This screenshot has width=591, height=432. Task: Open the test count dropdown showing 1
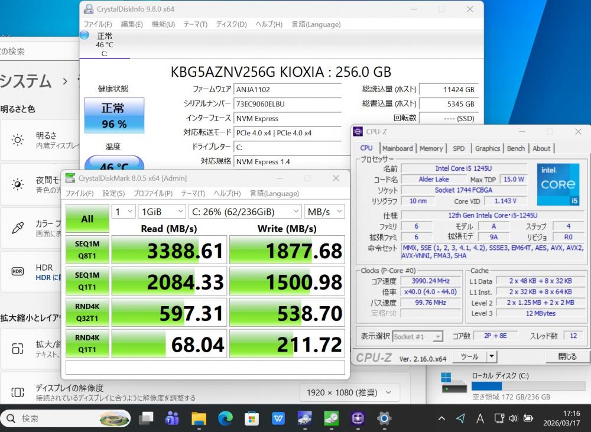(123, 211)
